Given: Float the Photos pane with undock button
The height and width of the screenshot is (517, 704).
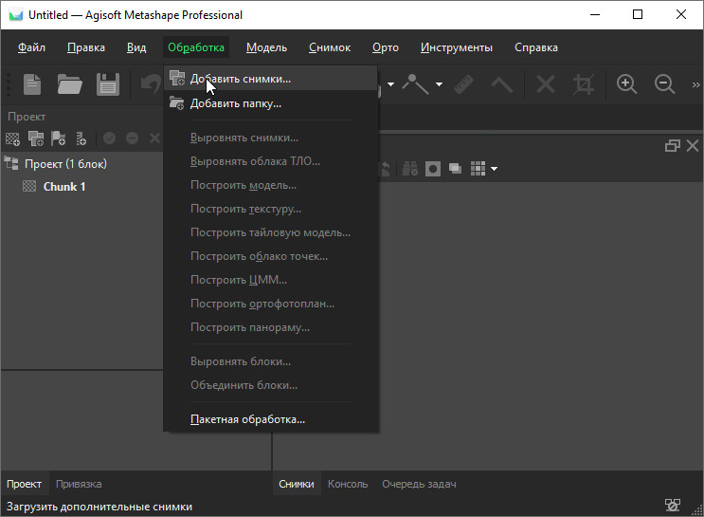Looking at the screenshot, I should (673, 145).
